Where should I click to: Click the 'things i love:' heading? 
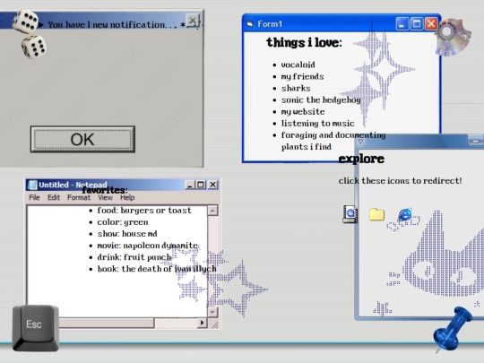tap(304, 43)
